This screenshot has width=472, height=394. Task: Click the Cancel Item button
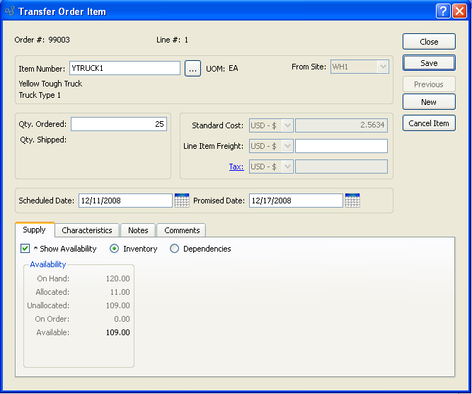click(429, 123)
